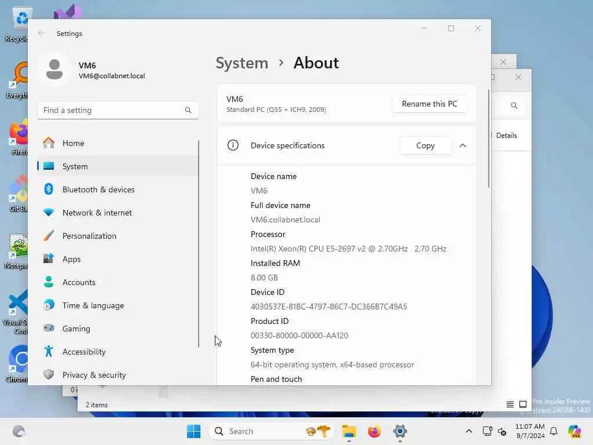593x445 pixels.
Task: Click the Privacy & security shield icon
Action: [49, 374]
